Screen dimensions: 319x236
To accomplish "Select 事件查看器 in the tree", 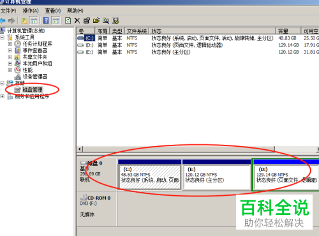I will point(35,50).
